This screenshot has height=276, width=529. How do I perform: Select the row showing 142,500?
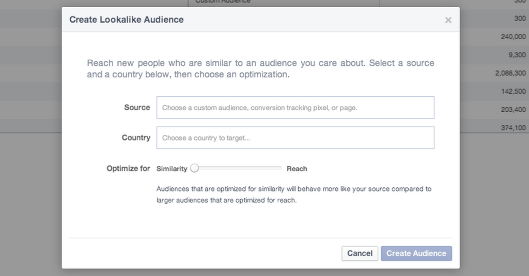[x=513, y=91]
